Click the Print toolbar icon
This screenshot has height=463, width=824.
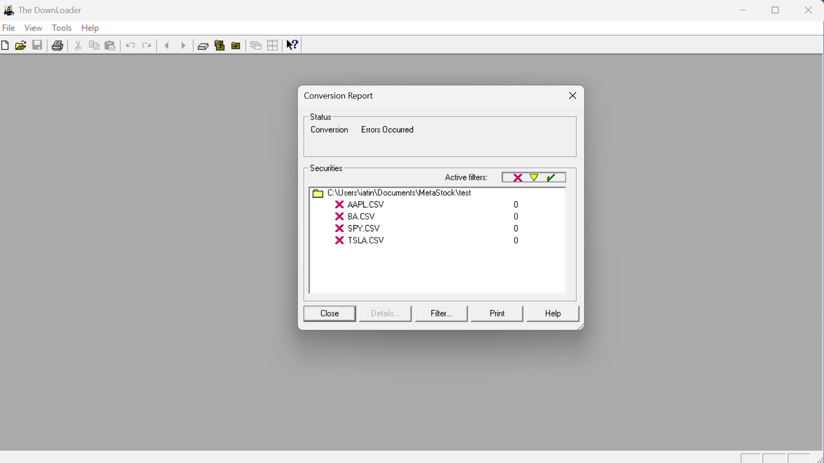click(x=58, y=45)
